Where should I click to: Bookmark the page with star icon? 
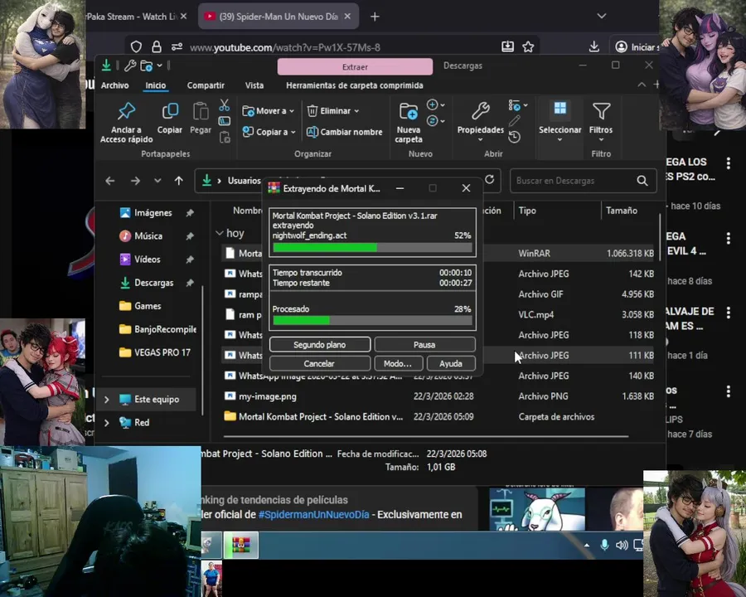pyautogui.click(x=528, y=46)
